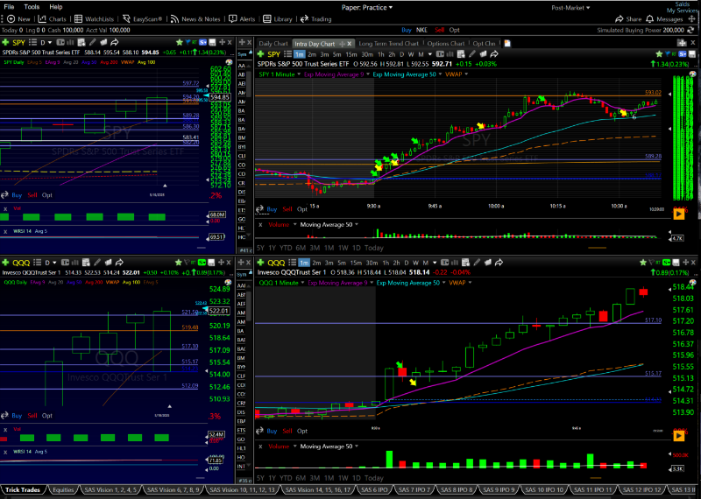Select 1h timeframe on SPY intraday chart
The width and height of the screenshot is (701, 499).
pyautogui.click(x=381, y=54)
